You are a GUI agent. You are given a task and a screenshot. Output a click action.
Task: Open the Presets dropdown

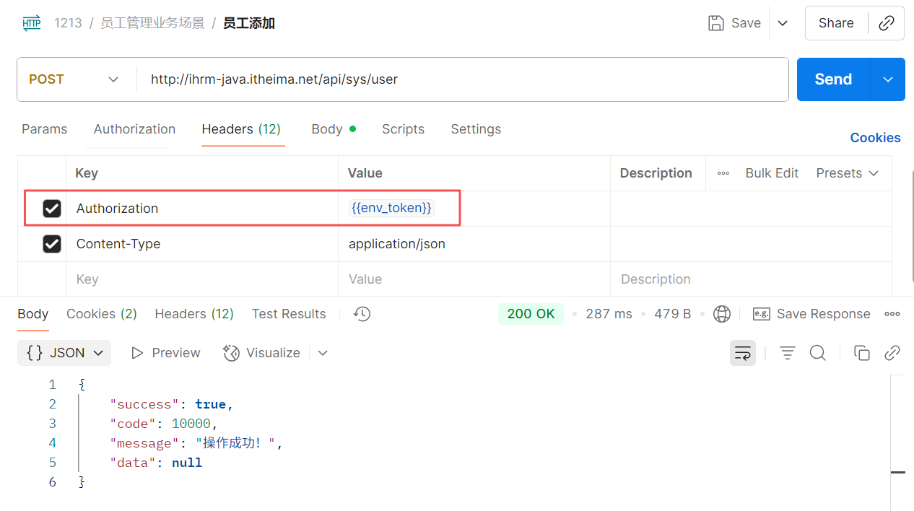848,173
